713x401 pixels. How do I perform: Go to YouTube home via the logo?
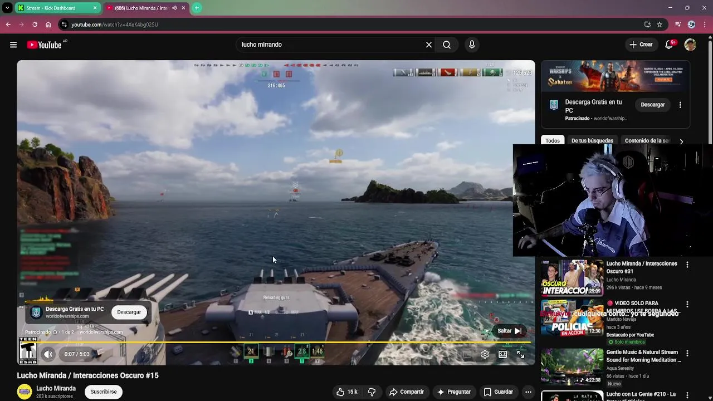coord(44,45)
